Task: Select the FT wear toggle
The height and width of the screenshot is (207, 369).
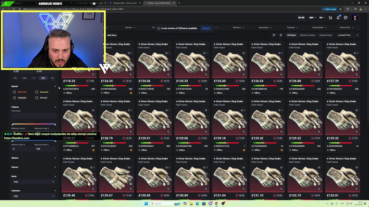Action: pos(34,78)
